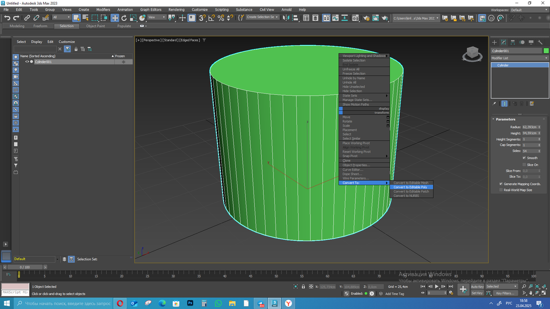Open the Rendering menu
Screen dimensions: 550x309
coord(176,9)
